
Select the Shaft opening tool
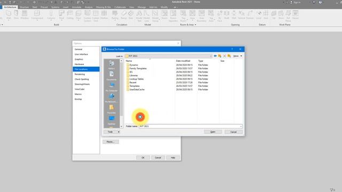point(227,15)
